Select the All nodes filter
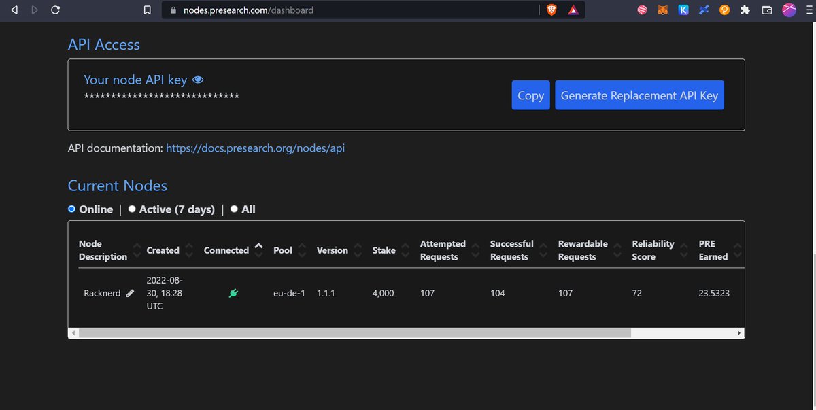 tap(234, 209)
